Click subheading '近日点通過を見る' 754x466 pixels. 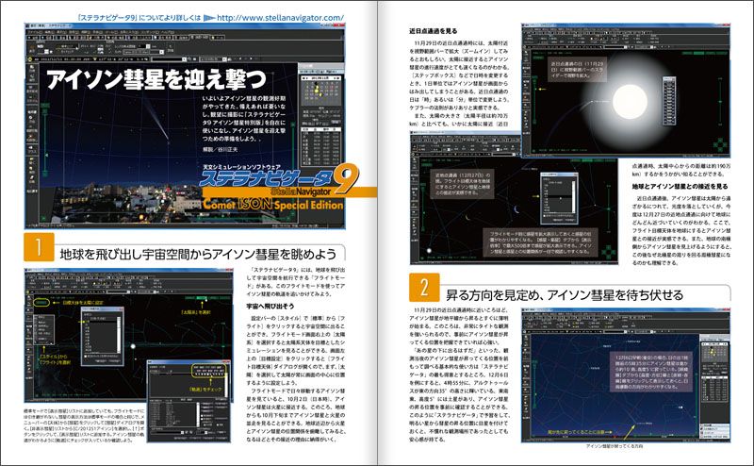[x=434, y=31]
